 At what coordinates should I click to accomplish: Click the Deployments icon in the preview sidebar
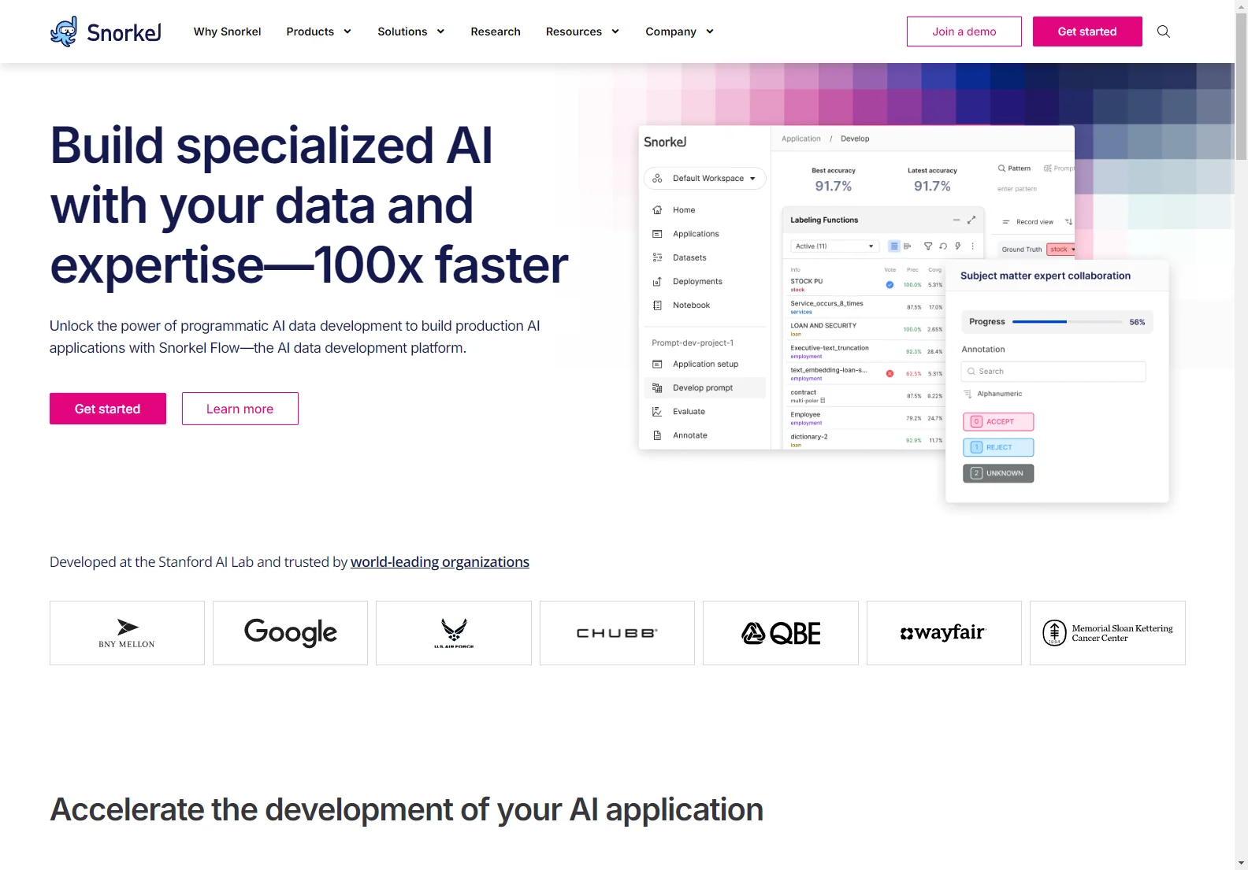coord(657,281)
